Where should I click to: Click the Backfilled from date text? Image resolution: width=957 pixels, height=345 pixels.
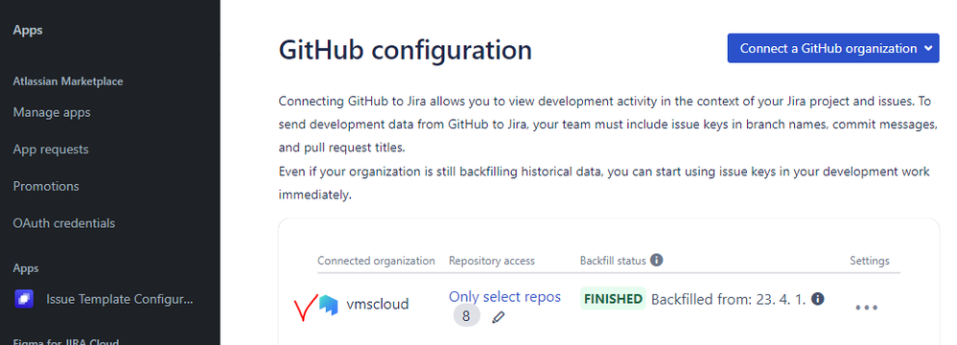(729, 299)
